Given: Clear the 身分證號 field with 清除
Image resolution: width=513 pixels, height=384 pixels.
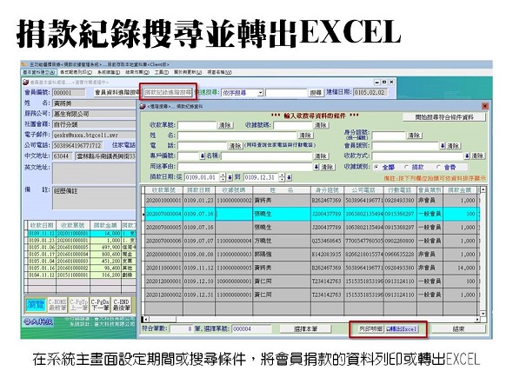Looking at the screenshot, I should click(x=415, y=136).
